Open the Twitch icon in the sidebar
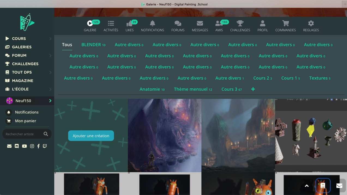 [45, 146]
